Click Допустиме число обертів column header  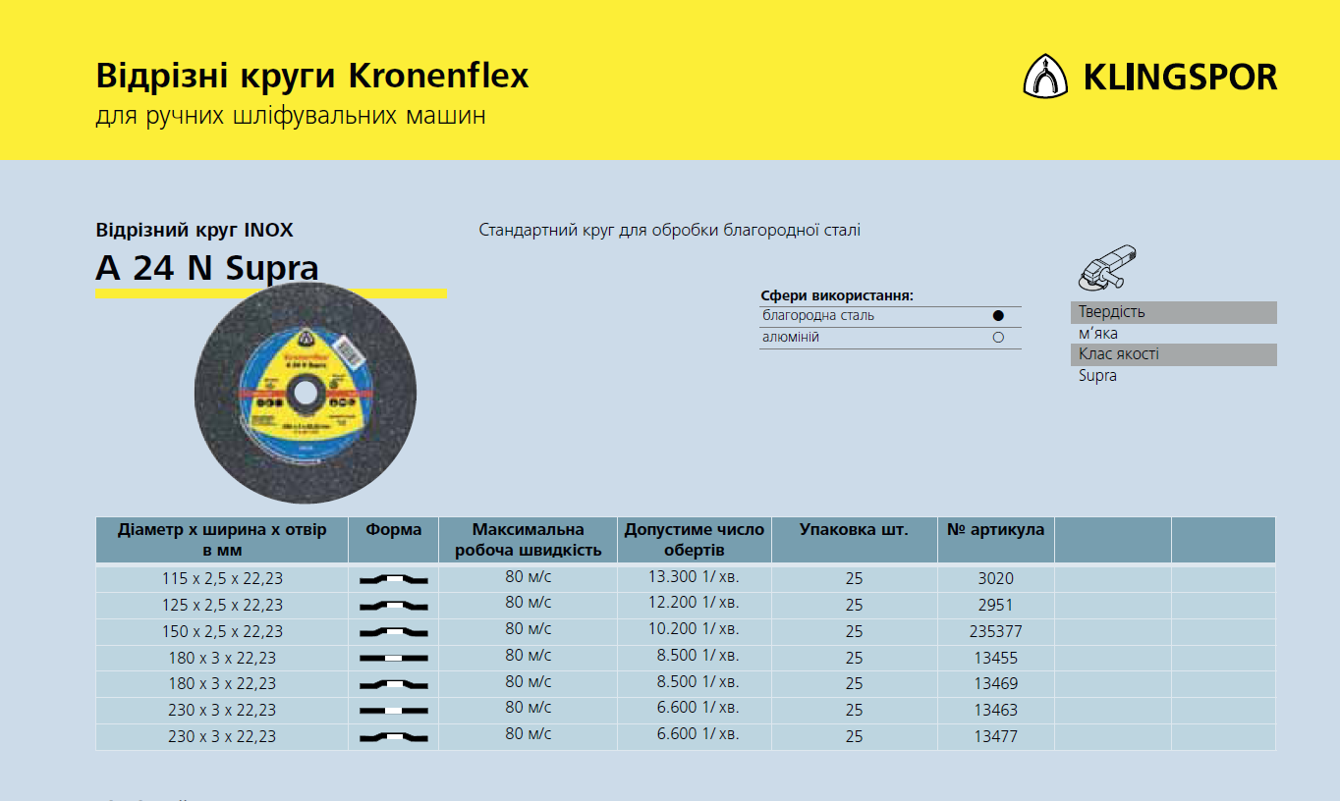pyautogui.click(x=695, y=540)
